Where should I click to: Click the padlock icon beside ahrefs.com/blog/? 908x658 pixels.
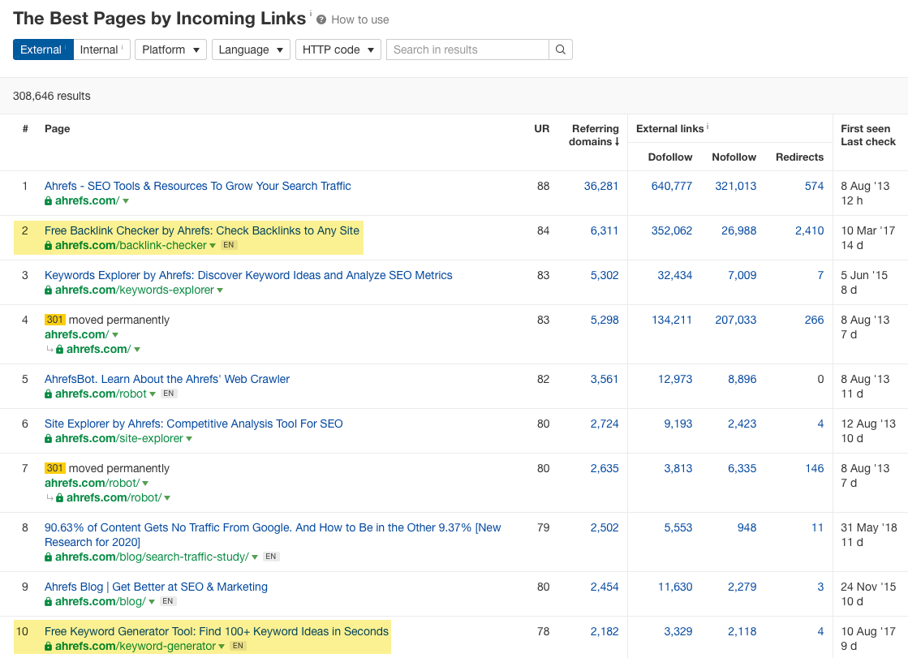click(x=49, y=602)
